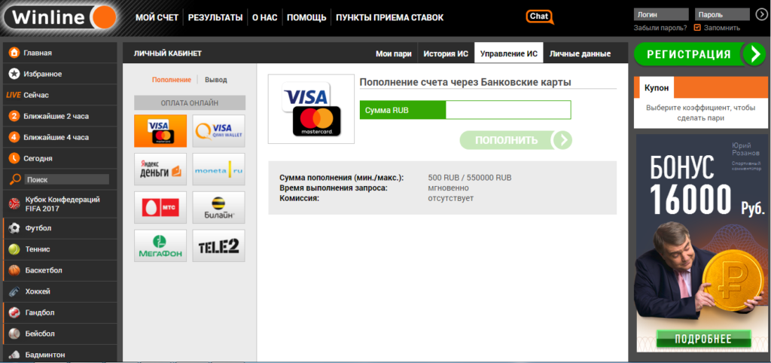Click the Winline logo
The image size is (771, 363).
pyautogui.click(x=59, y=18)
